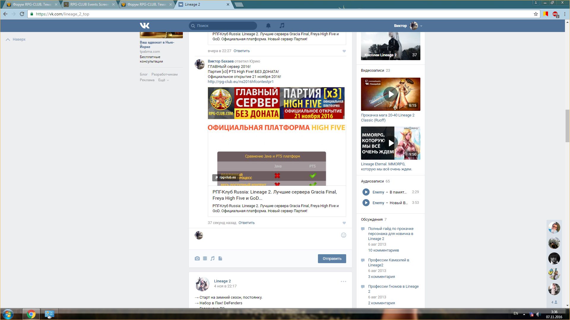Viewport: 570px width, 320px height.
Task: Open the rpg-club.eu/ns2016hfcontestpr1 link
Action: point(240,82)
